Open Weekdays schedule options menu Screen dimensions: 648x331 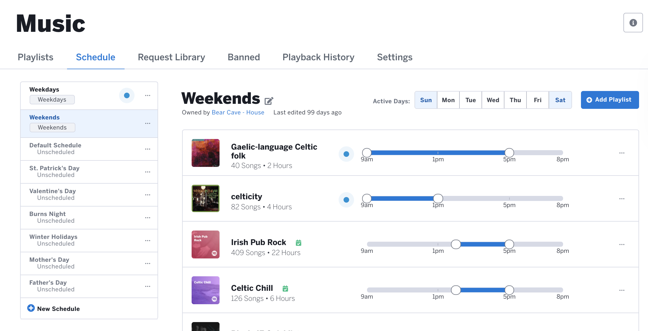[148, 95]
